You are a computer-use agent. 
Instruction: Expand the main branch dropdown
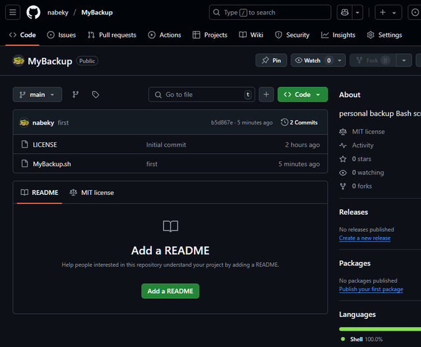(x=37, y=95)
